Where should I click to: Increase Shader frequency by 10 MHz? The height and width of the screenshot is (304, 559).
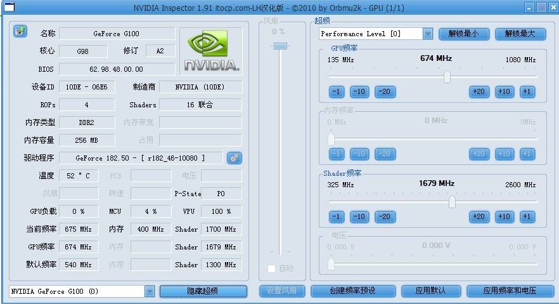pyautogui.click(x=504, y=216)
